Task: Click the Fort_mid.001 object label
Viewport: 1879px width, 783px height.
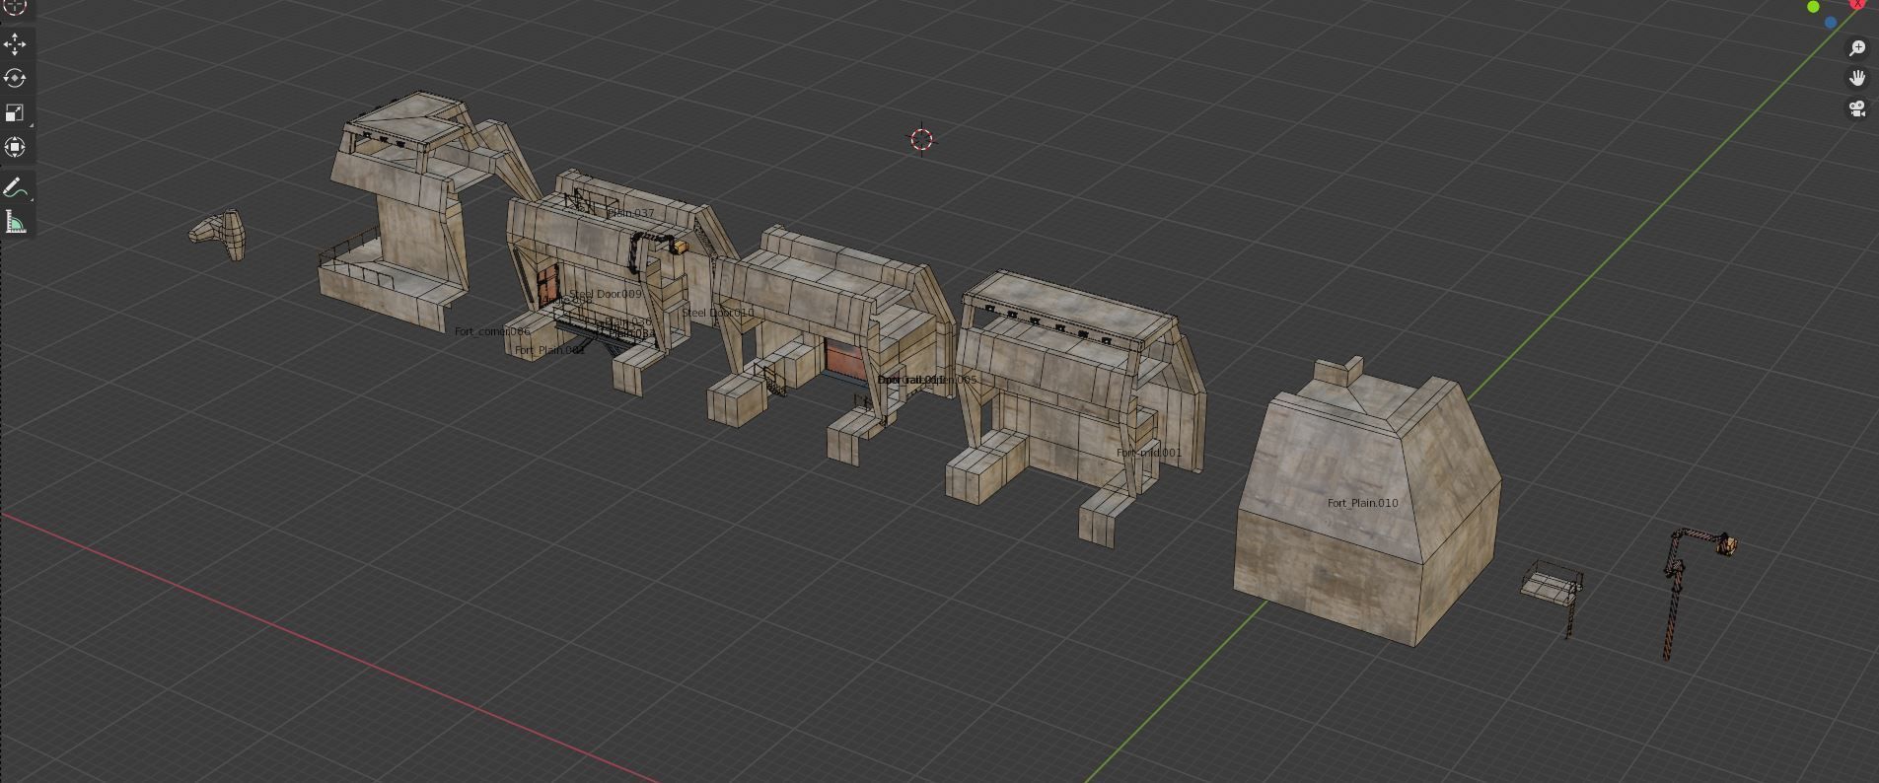Action: click(1149, 453)
